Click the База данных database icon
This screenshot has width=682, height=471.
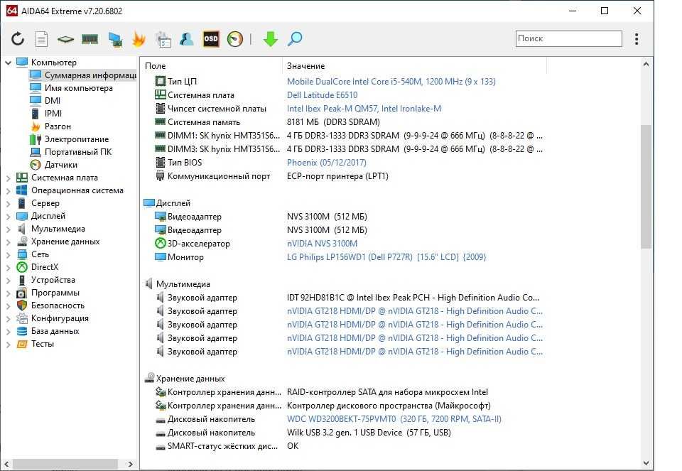click(x=22, y=331)
